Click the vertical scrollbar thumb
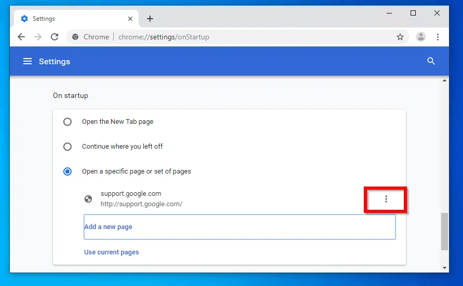 coord(444,231)
